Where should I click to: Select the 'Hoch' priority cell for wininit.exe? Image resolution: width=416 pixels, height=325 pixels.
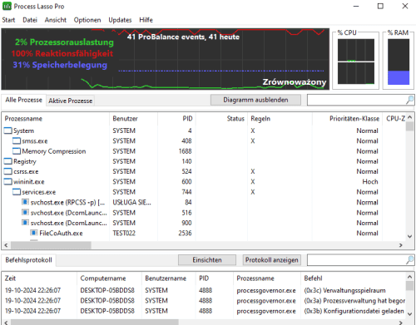tap(370, 182)
